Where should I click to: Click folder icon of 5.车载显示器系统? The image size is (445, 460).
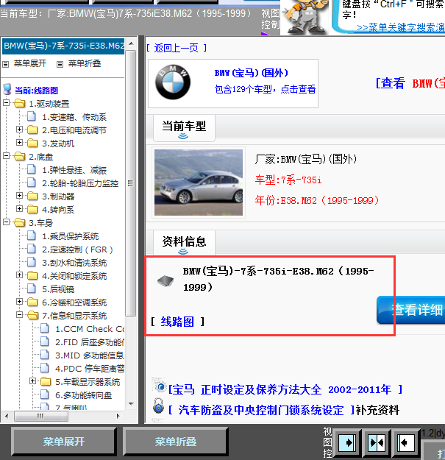click(46, 381)
